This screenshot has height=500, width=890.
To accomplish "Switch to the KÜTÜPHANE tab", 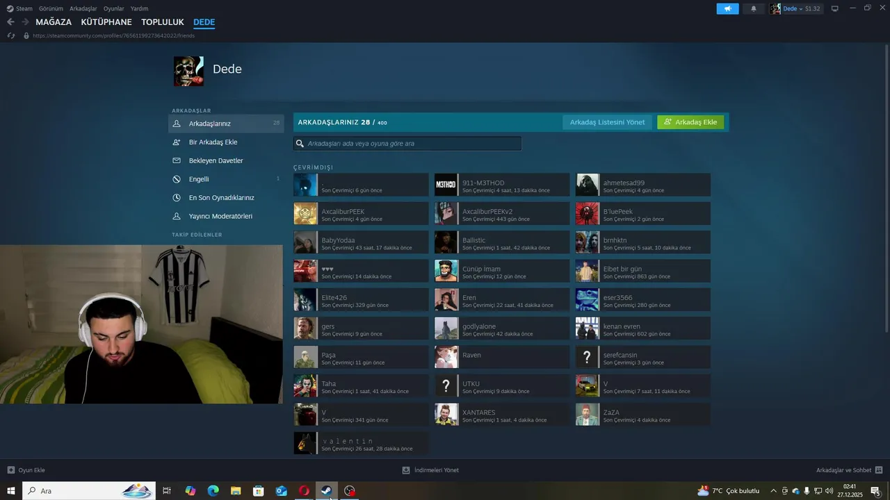I will click(106, 22).
